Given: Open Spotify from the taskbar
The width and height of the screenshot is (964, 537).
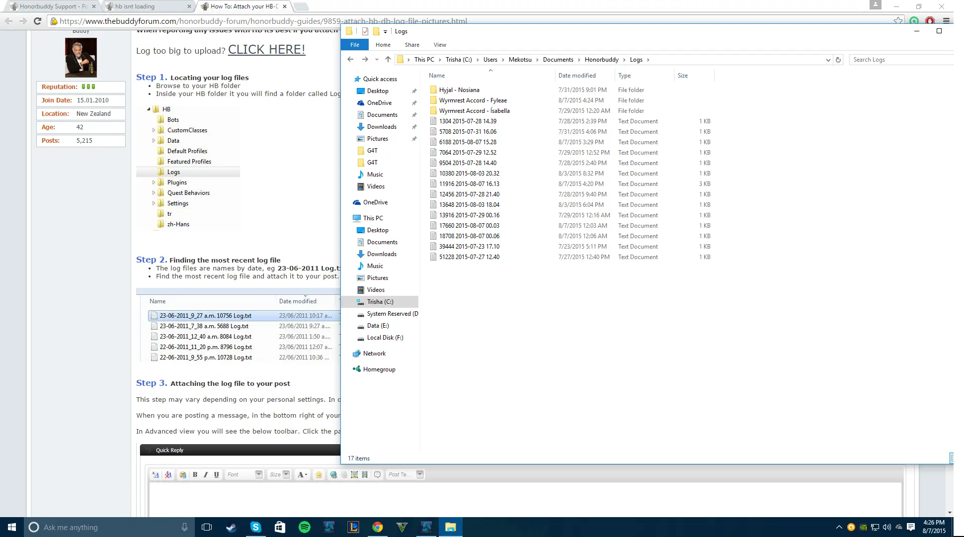Looking at the screenshot, I should pyautogui.click(x=304, y=527).
